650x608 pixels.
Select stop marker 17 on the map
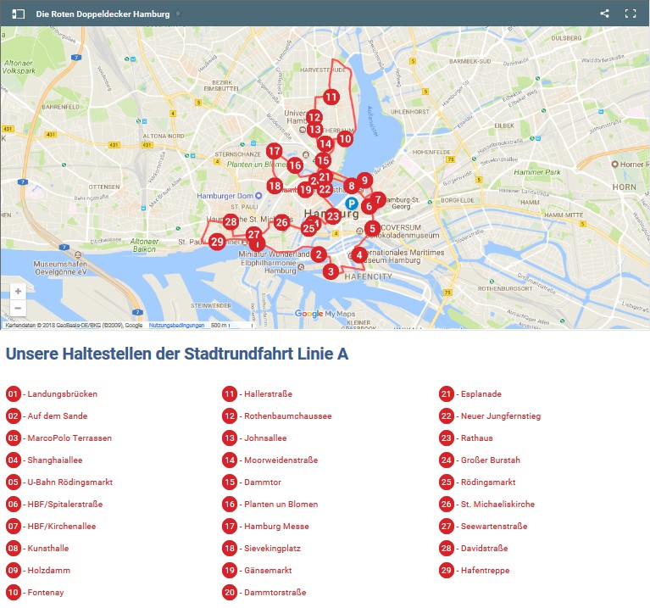point(274,151)
